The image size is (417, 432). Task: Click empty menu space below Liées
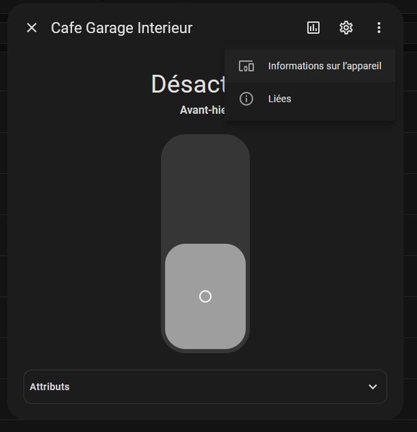(x=310, y=118)
